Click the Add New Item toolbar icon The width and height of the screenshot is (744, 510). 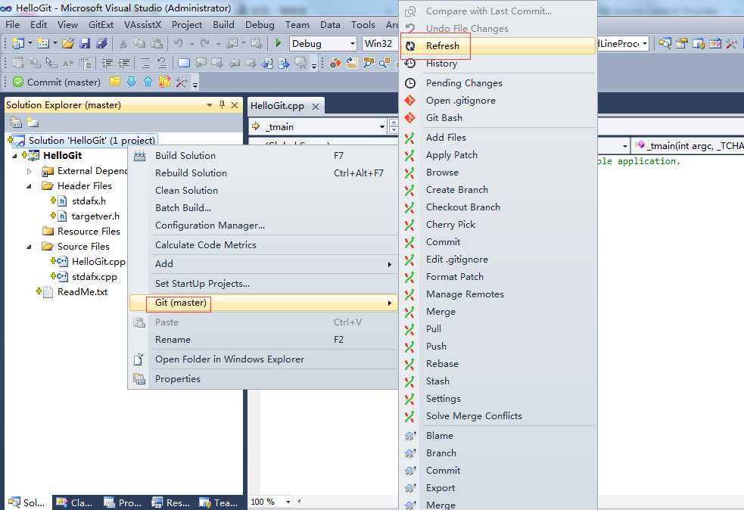pyautogui.click(x=43, y=44)
